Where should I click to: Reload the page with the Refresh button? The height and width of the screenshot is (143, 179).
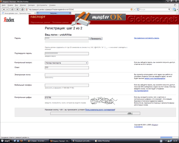point(12,9)
